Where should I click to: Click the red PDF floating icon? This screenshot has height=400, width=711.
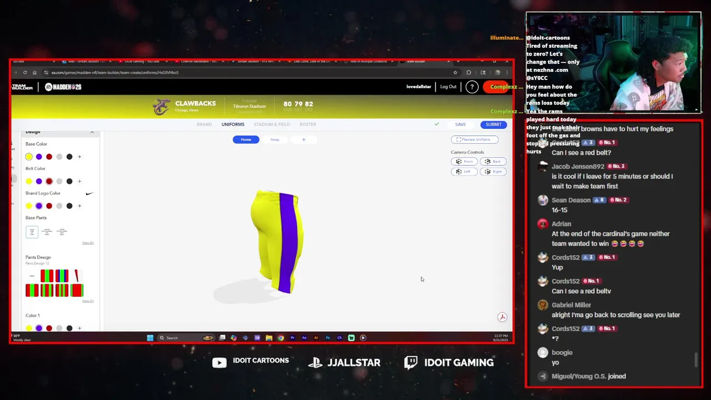click(502, 317)
